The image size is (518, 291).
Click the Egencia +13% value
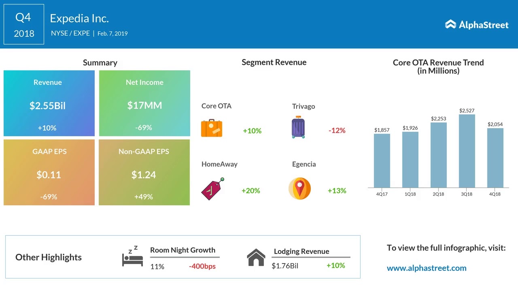click(x=337, y=190)
